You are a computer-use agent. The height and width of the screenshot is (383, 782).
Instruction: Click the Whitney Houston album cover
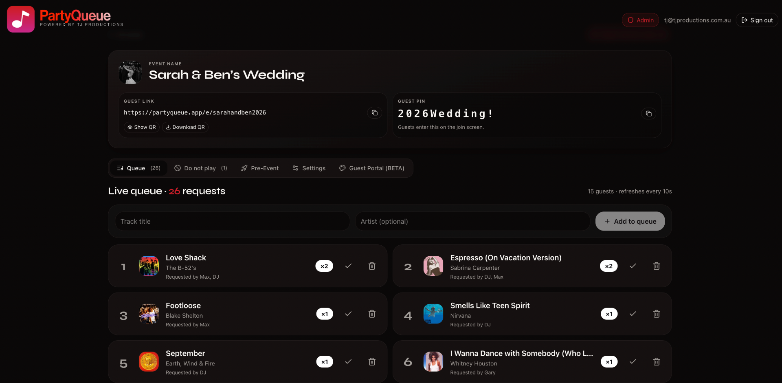433,362
